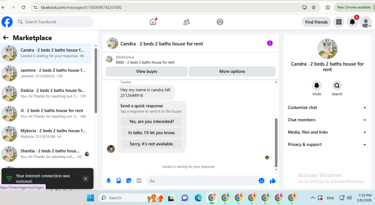Image resolution: width=375 pixels, height=205 pixels.
Task: Open the Jt conversation in the list
Action: point(46,113)
